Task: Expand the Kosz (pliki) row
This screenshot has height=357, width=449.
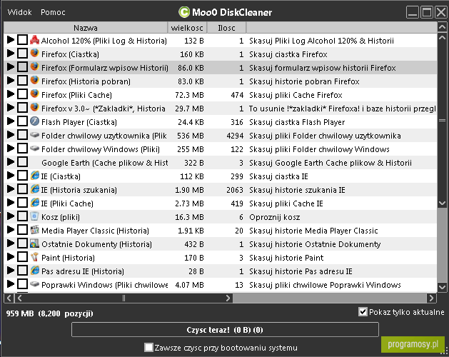Action: [11, 216]
